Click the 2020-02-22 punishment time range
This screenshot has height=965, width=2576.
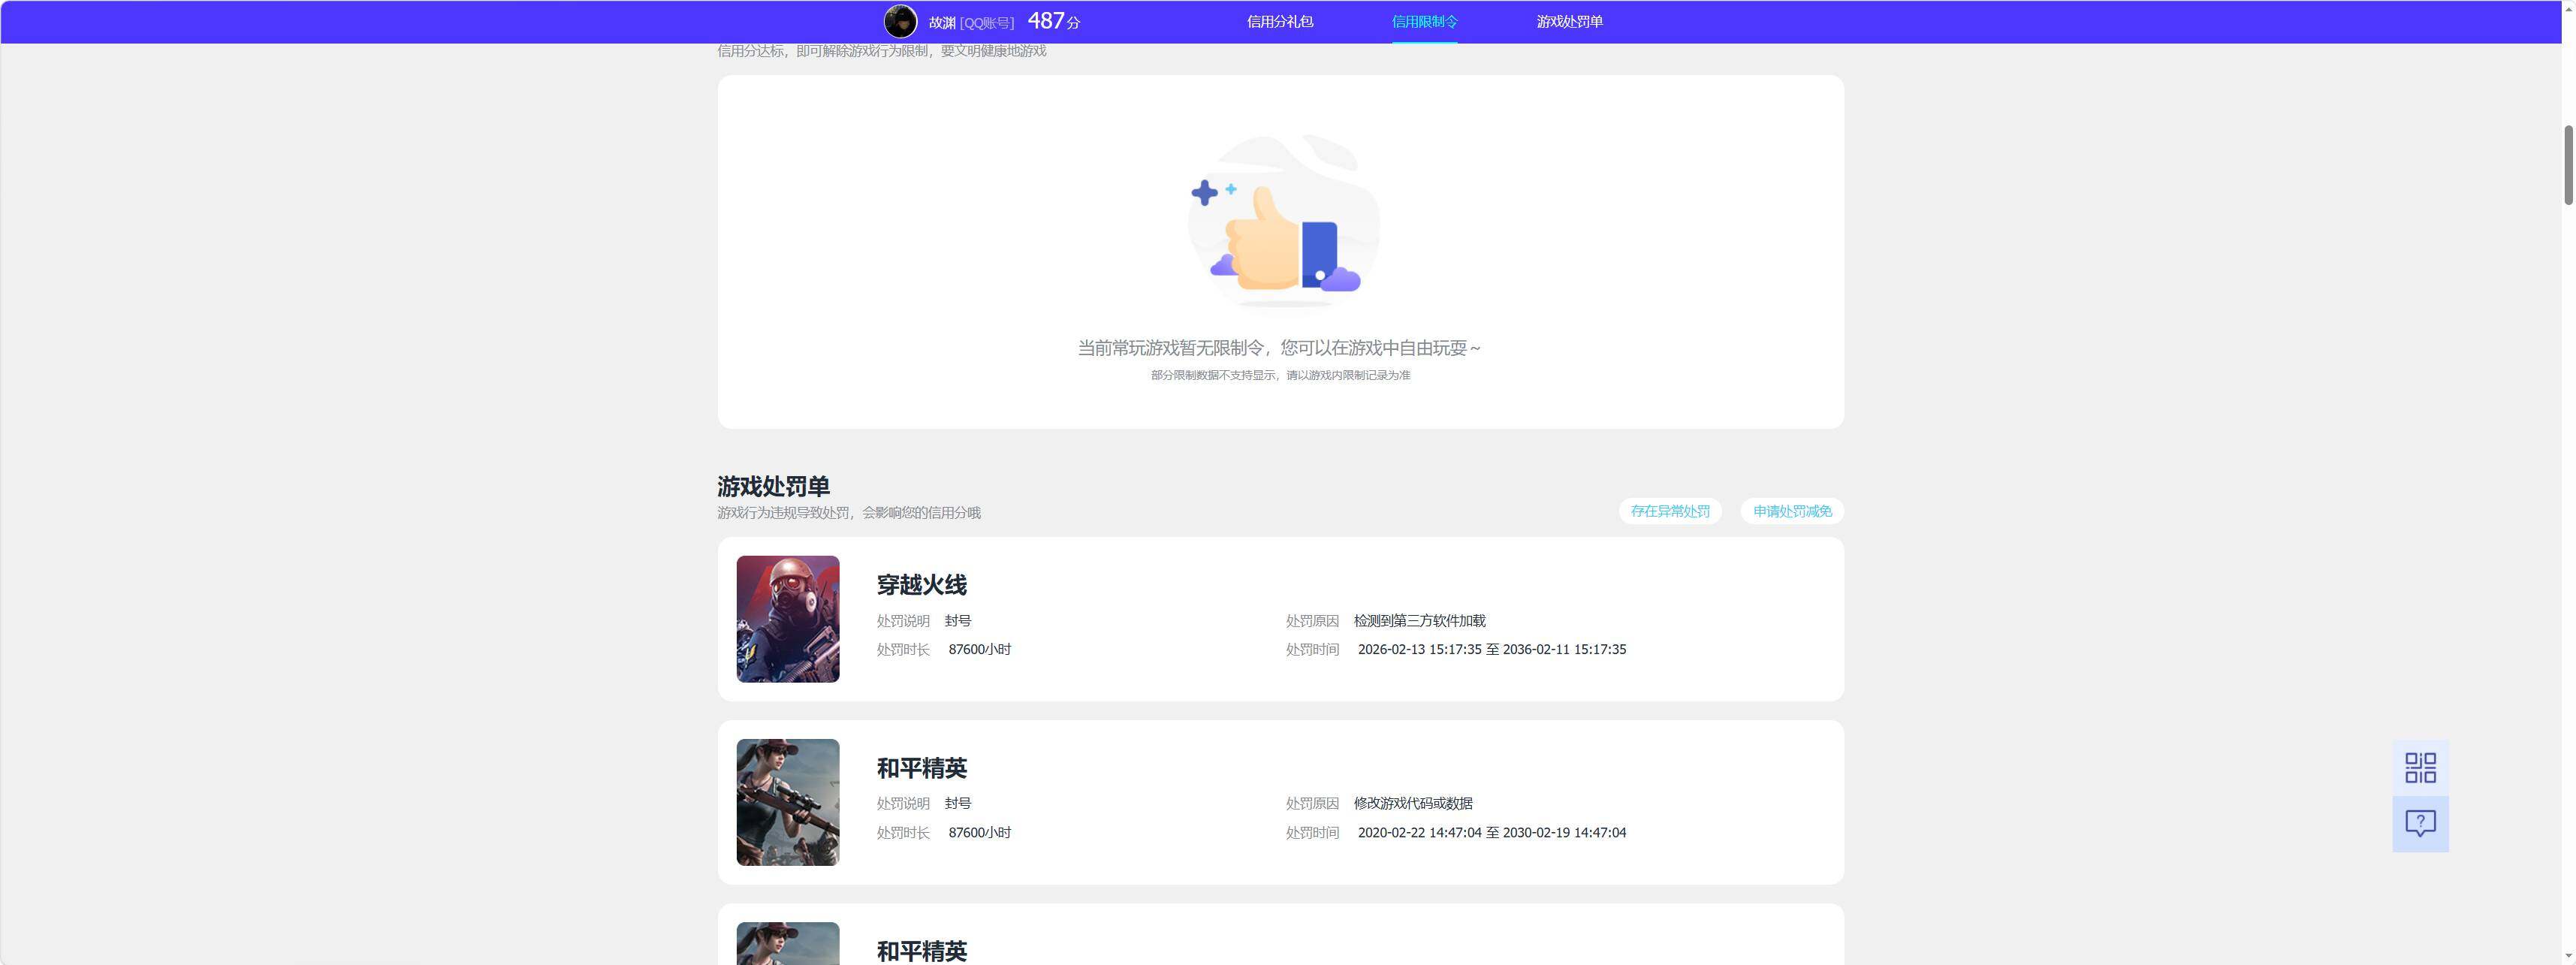pyautogui.click(x=1491, y=833)
